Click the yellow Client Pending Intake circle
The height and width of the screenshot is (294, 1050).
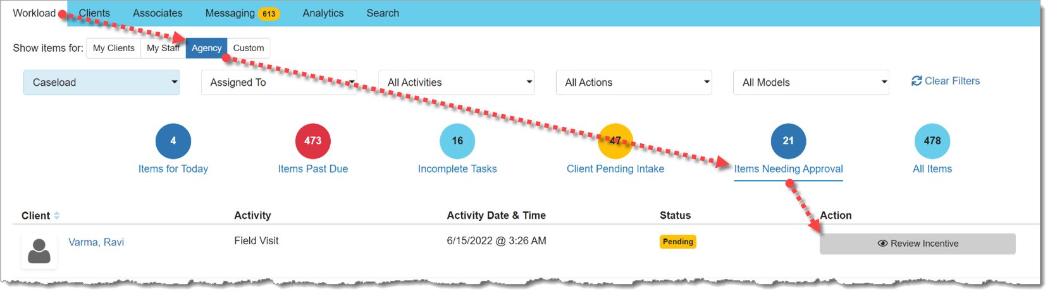[615, 141]
